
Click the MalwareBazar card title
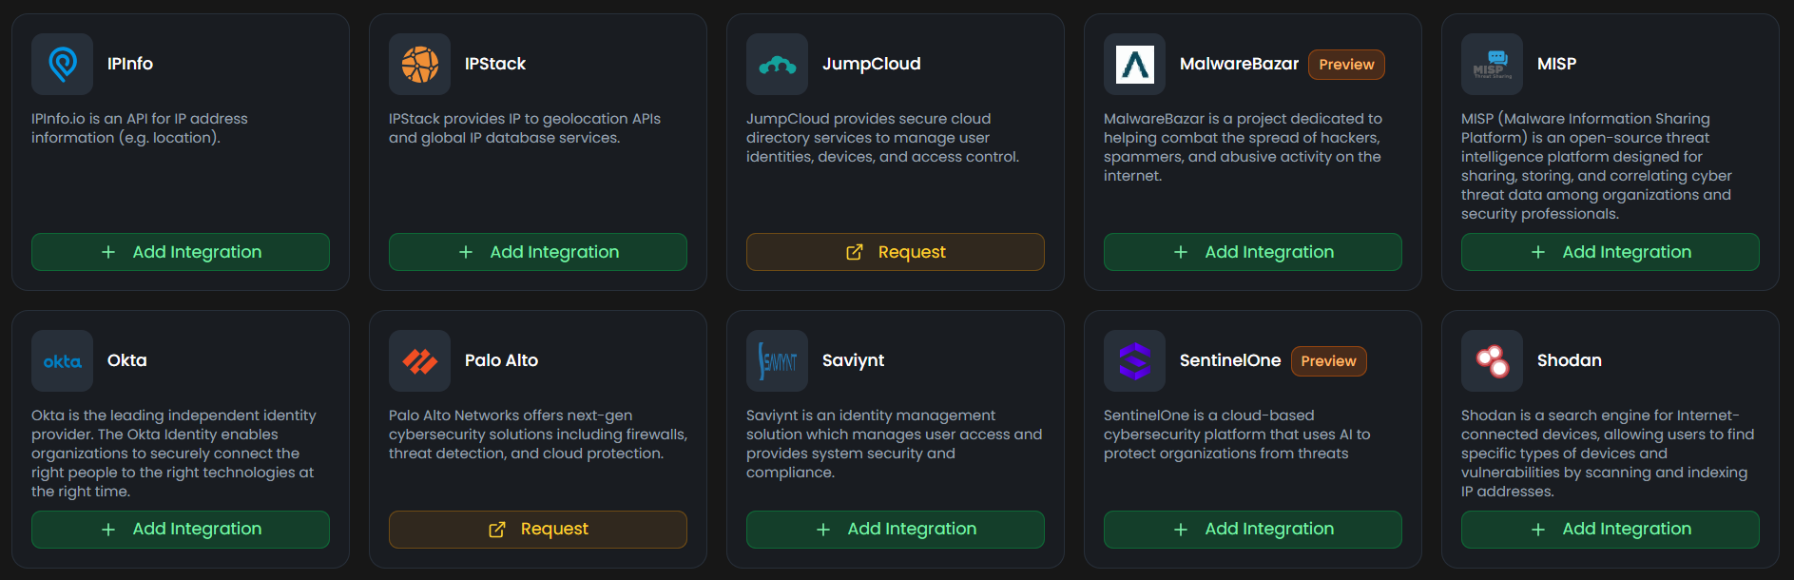(1239, 64)
